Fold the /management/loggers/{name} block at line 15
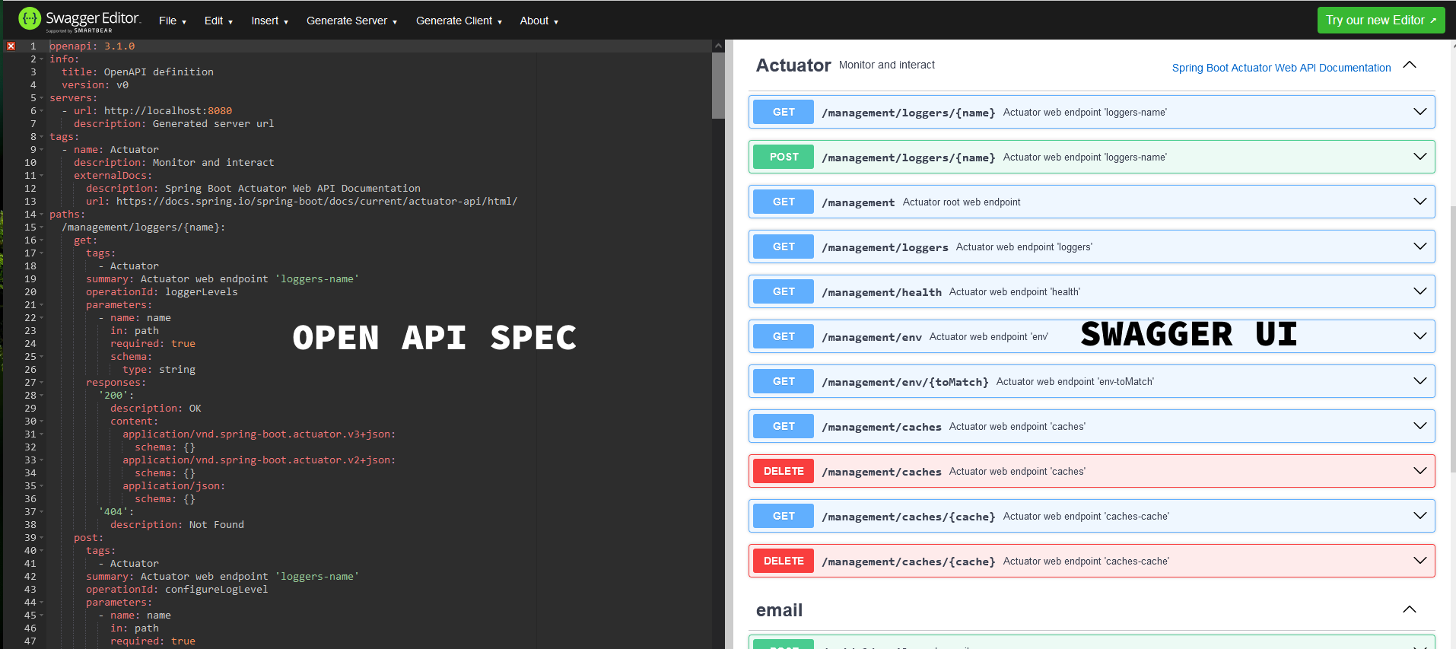 pyautogui.click(x=42, y=227)
